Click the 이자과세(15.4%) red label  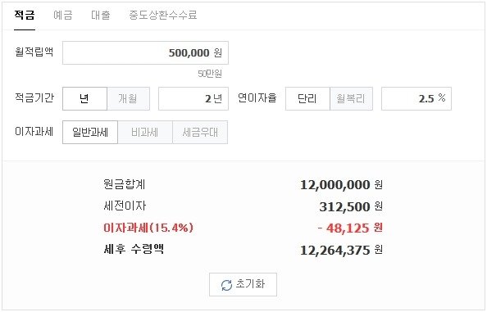point(148,228)
